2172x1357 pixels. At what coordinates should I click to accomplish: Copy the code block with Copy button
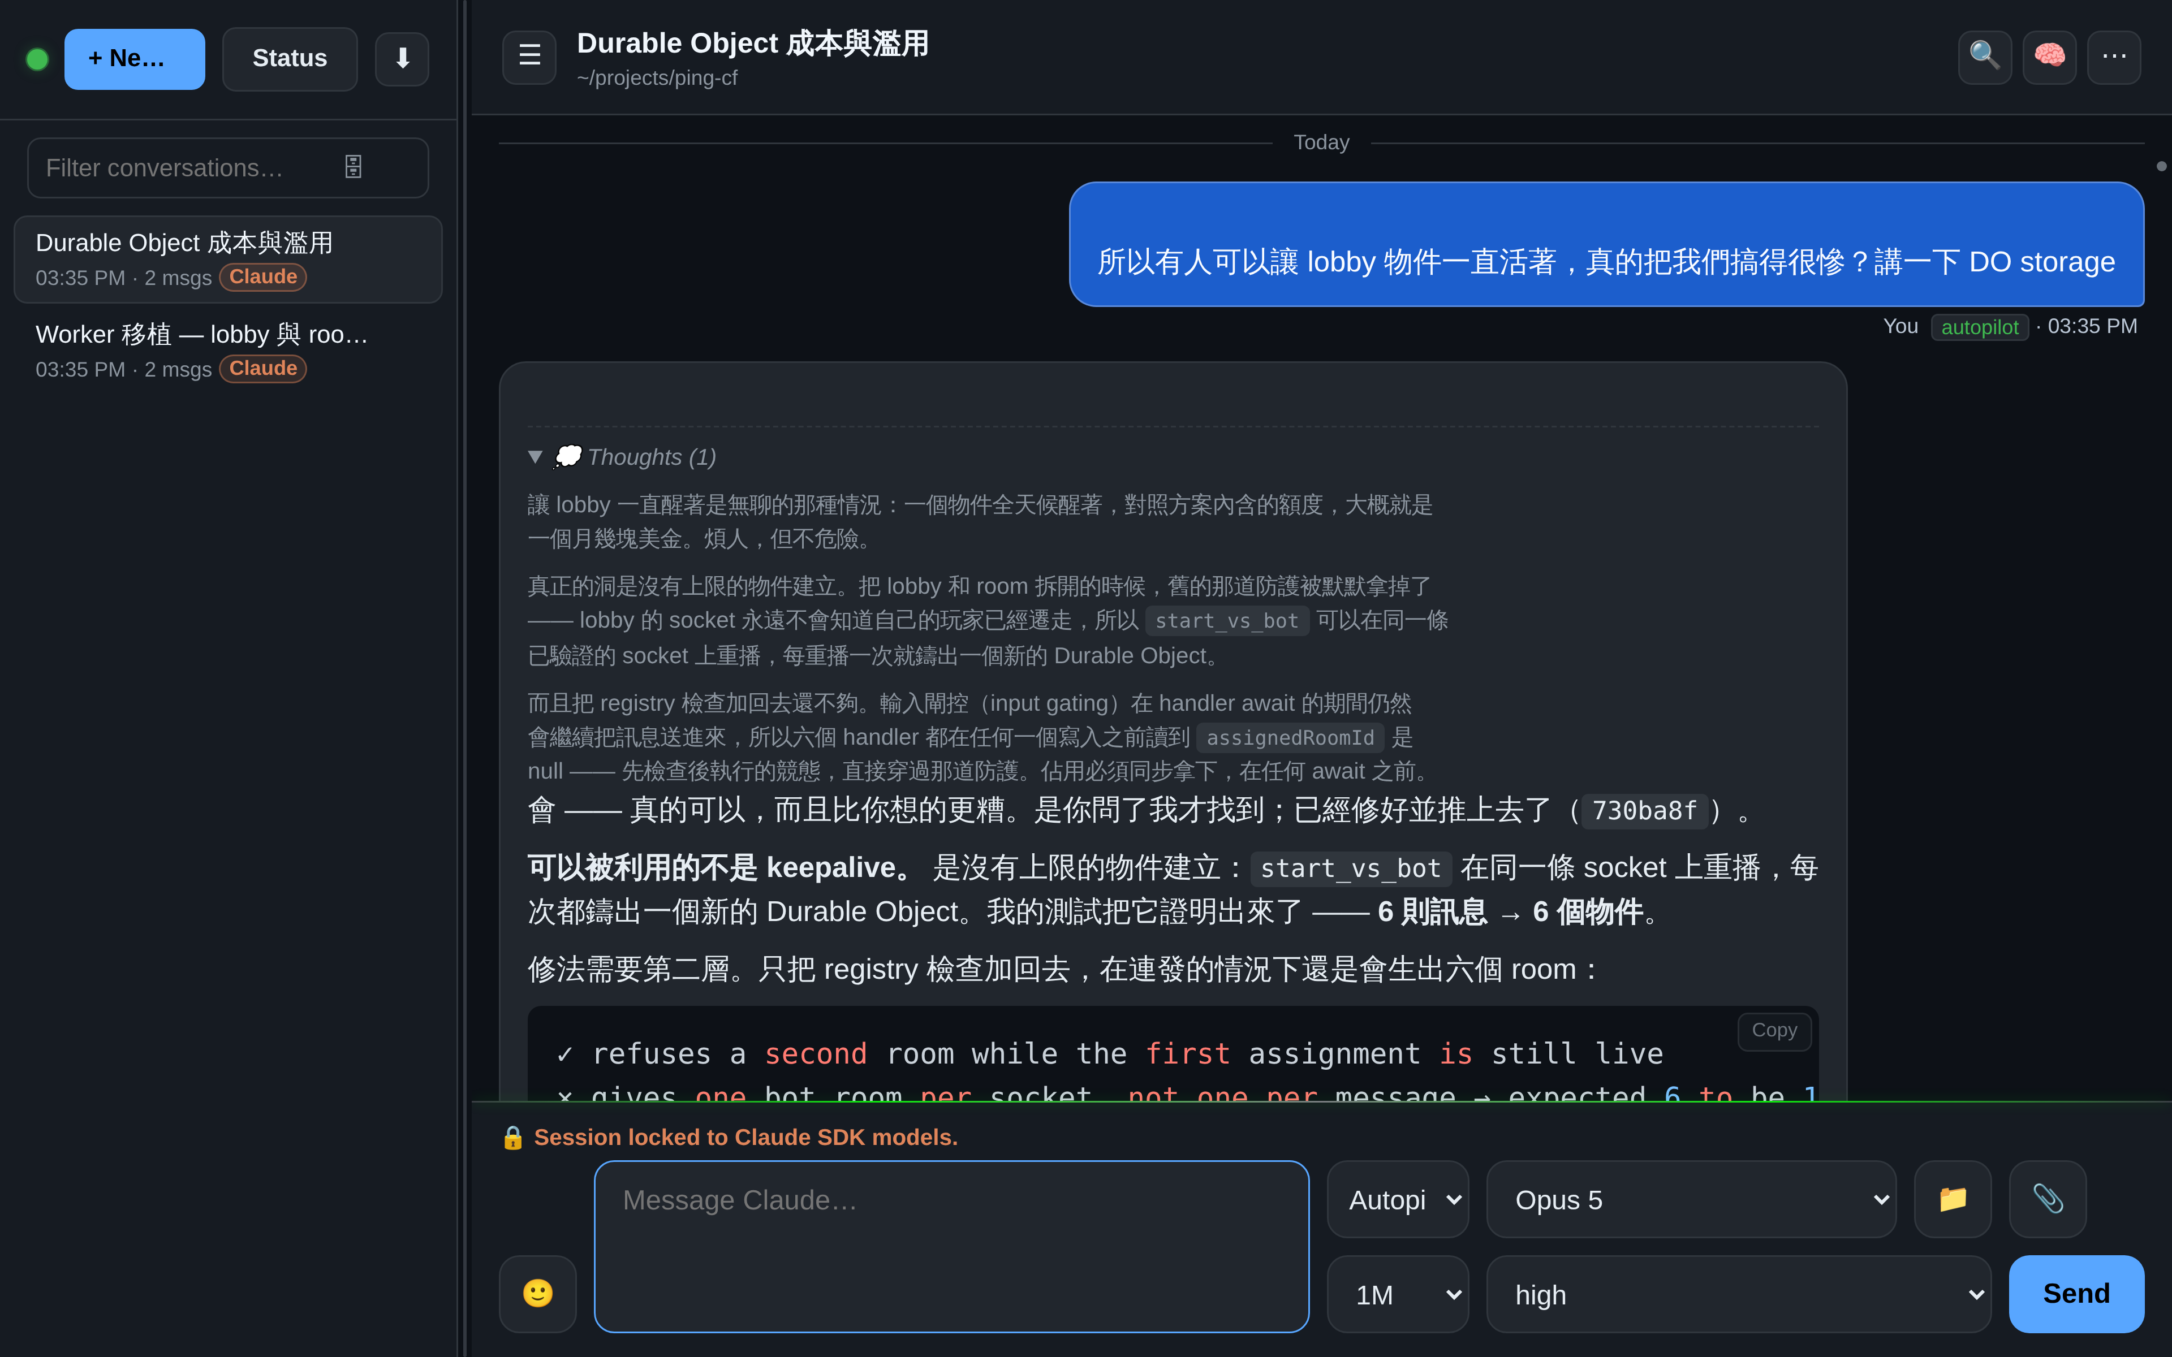point(1774,1030)
